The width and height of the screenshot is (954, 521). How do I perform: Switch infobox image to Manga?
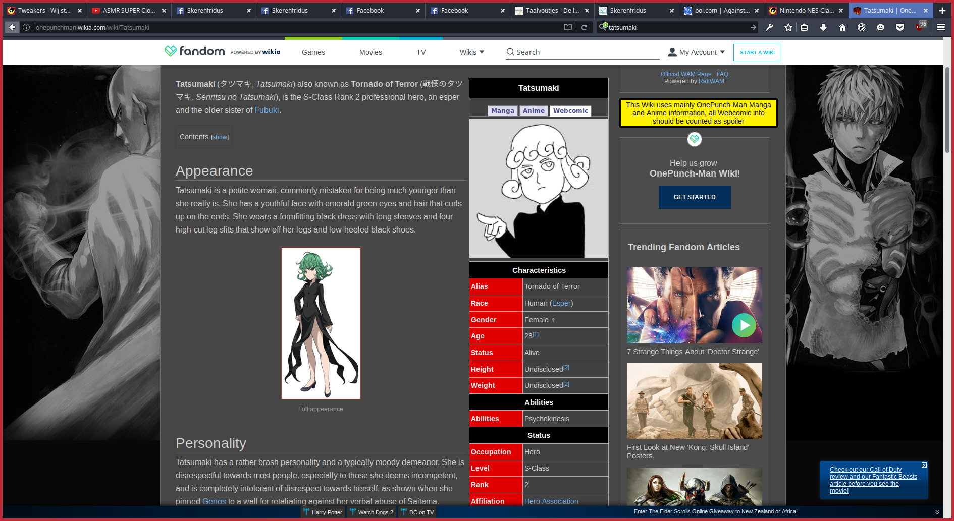pyautogui.click(x=502, y=111)
